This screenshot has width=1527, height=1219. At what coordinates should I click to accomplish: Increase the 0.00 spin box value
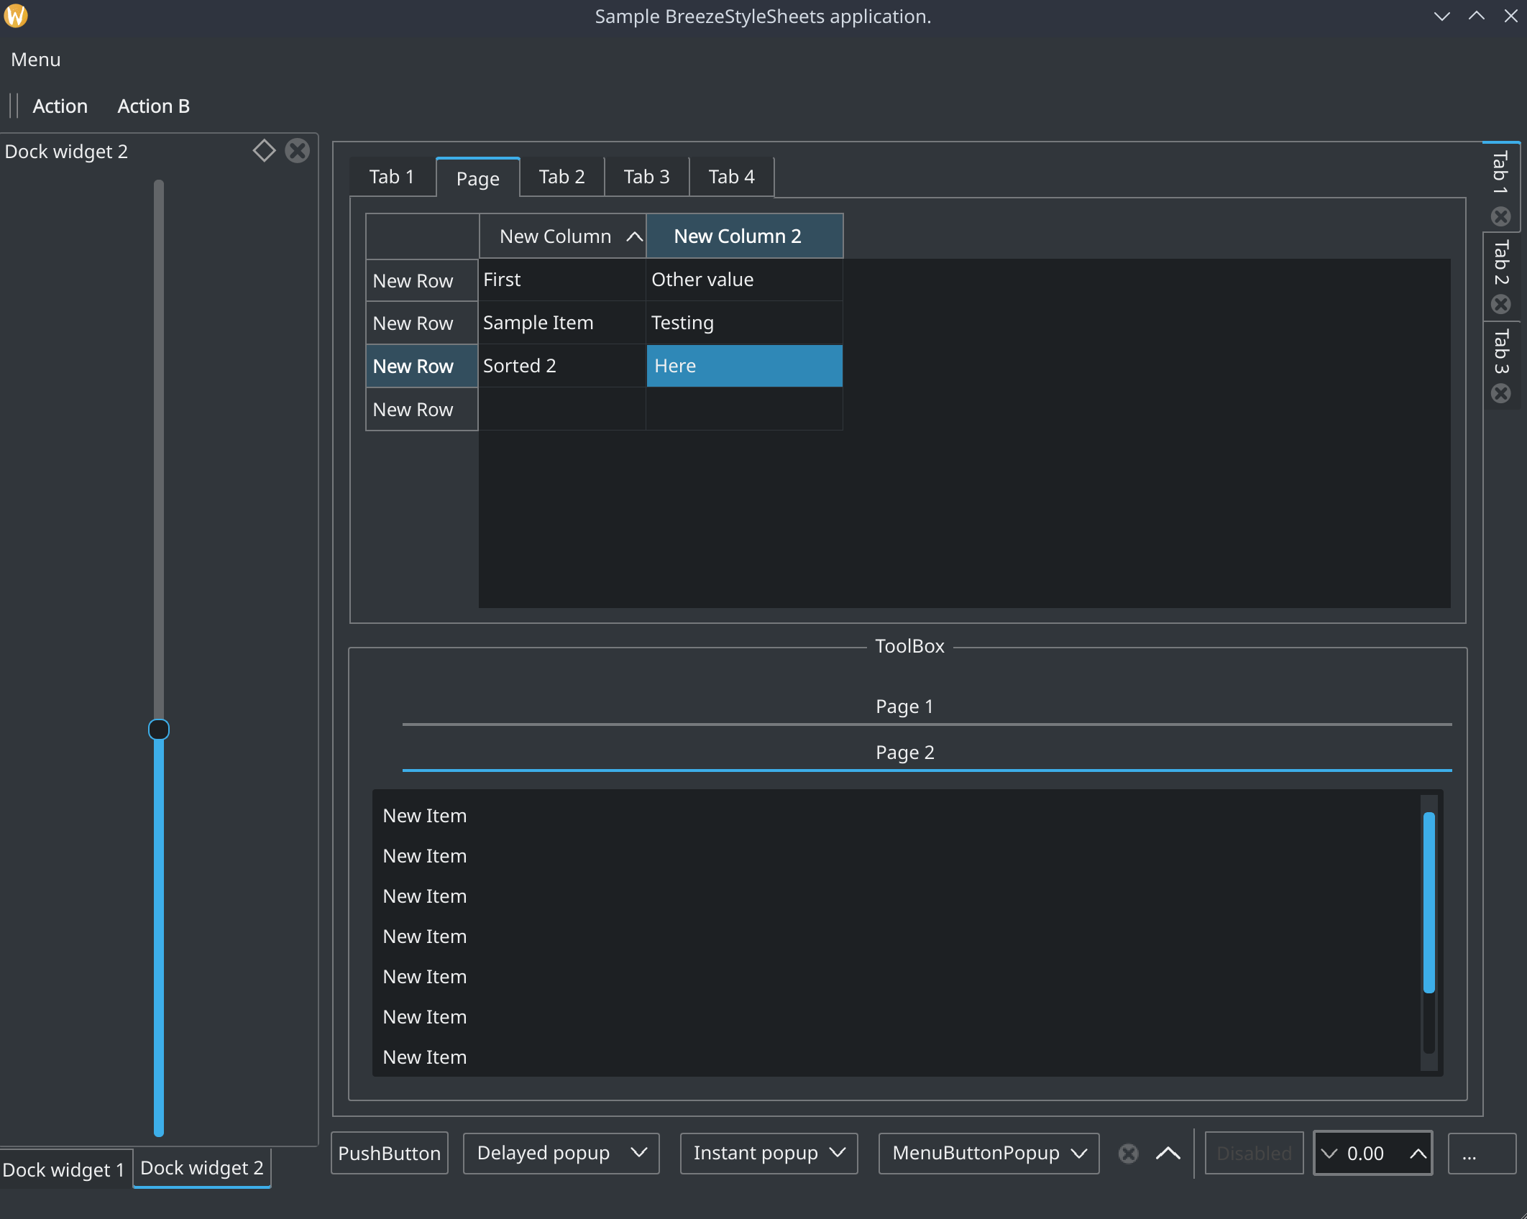(x=1418, y=1154)
